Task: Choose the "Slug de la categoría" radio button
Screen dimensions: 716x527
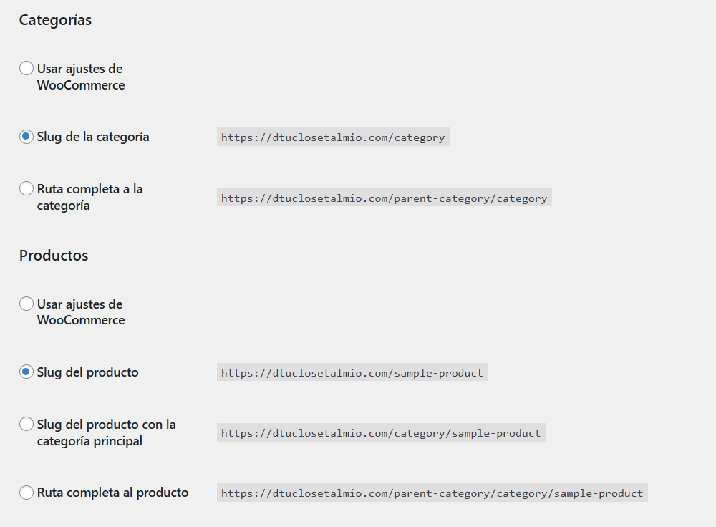Action: (26, 137)
